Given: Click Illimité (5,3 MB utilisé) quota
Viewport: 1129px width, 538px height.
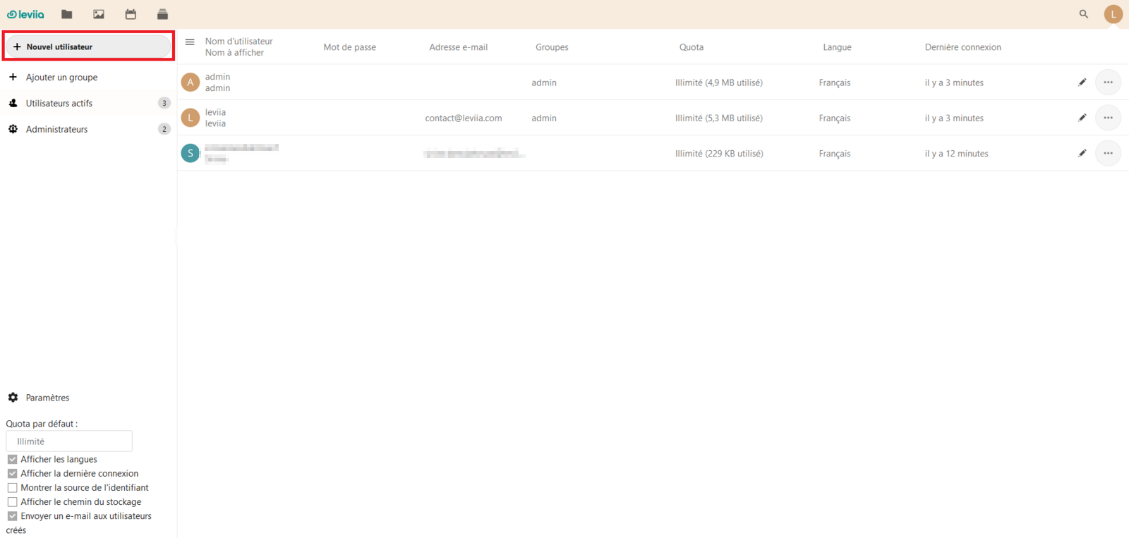Looking at the screenshot, I should tap(719, 118).
